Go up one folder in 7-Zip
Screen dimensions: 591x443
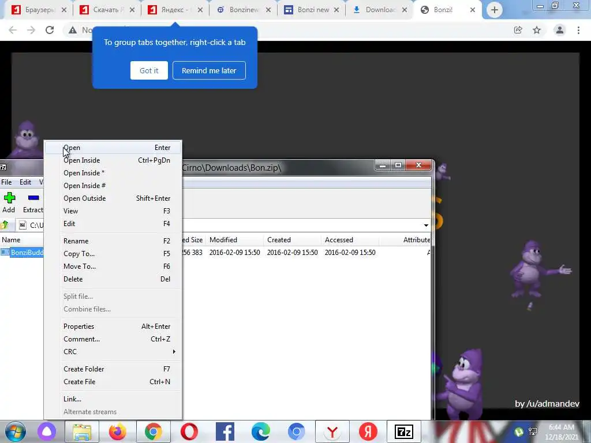coord(5,226)
